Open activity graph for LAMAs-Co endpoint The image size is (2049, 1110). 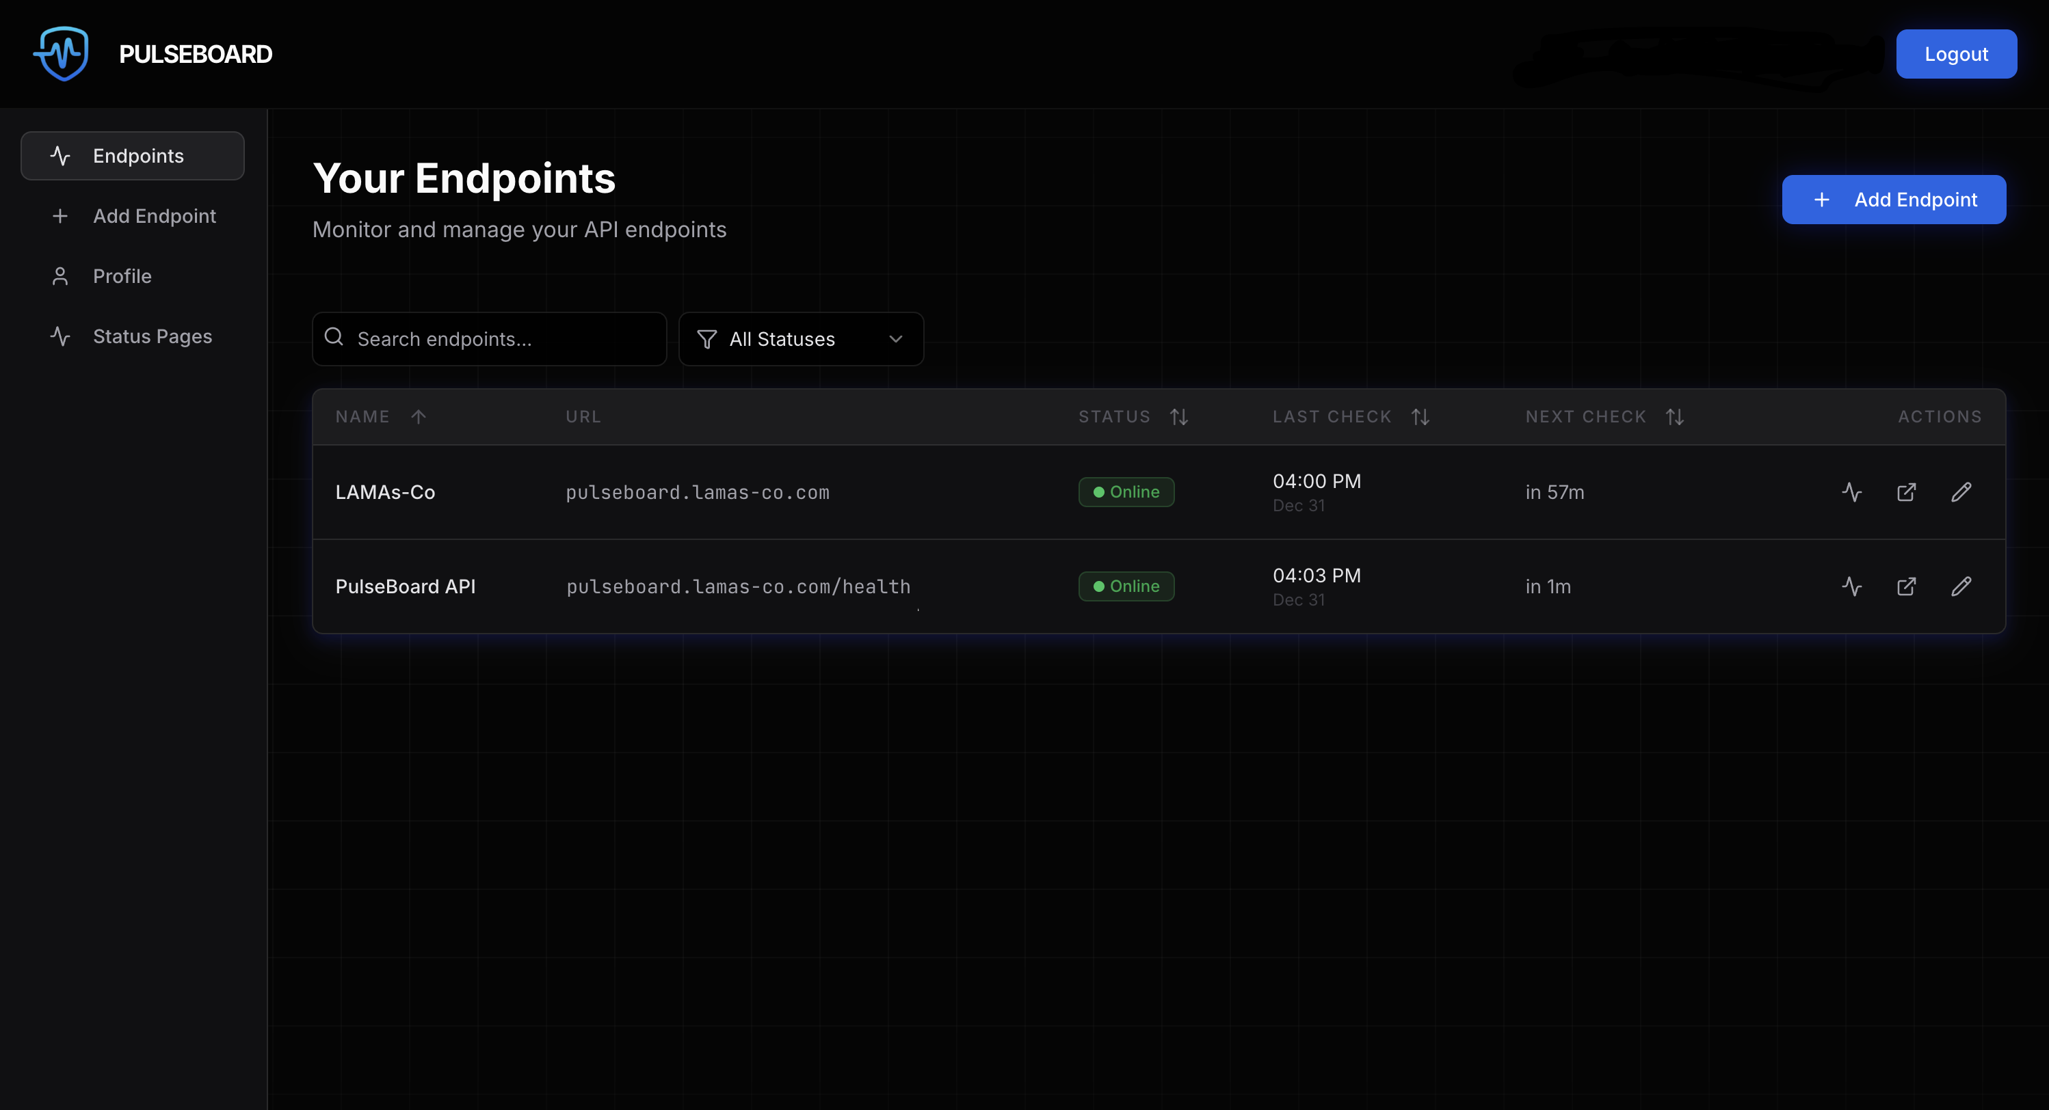(x=1851, y=492)
